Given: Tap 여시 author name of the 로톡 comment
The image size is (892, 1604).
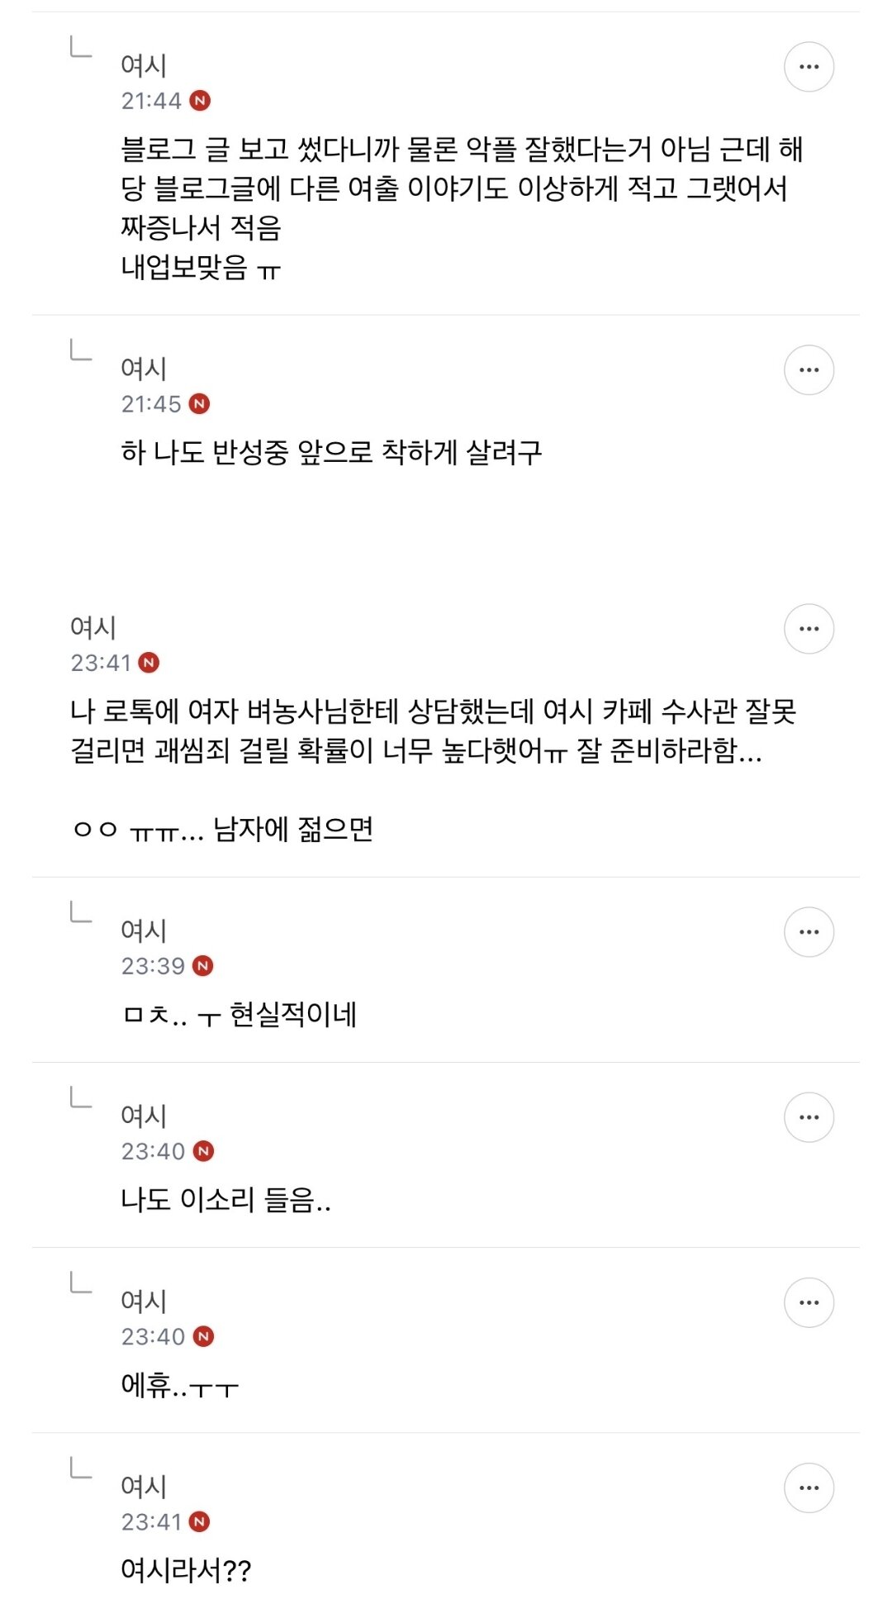Looking at the screenshot, I should tap(93, 627).
